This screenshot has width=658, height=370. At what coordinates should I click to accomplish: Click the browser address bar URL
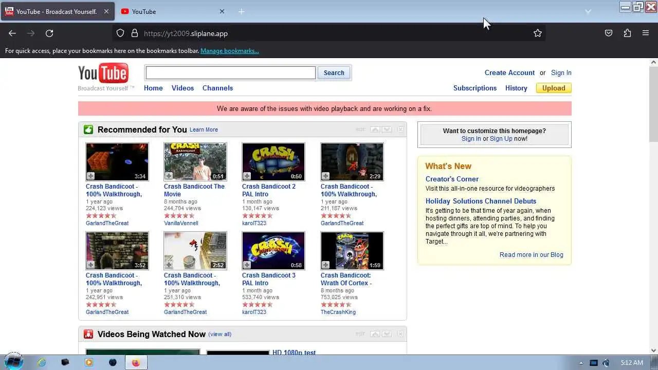pos(186,33)
